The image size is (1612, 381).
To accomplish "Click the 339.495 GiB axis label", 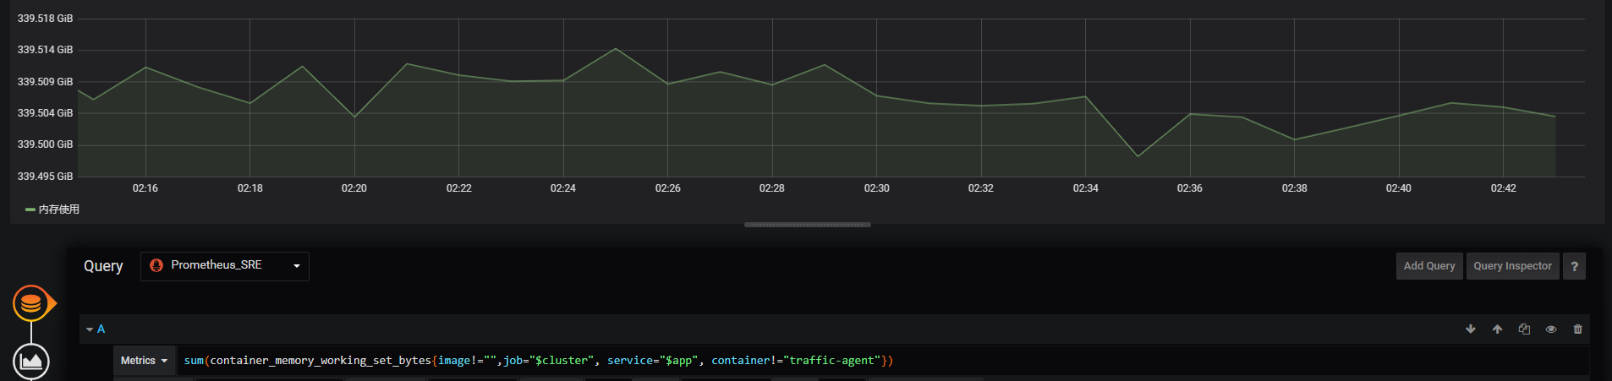I will [x=45, y=177].
